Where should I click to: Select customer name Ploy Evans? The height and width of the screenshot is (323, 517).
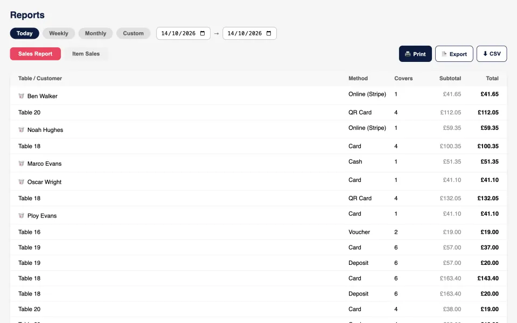(x=42, y=215)
